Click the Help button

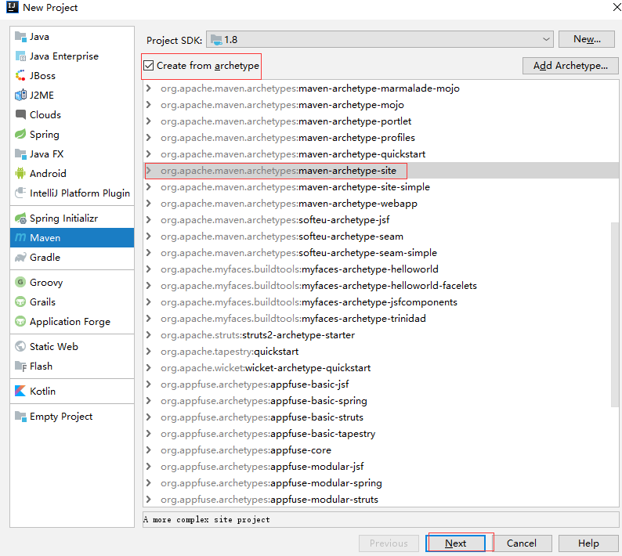588,543
